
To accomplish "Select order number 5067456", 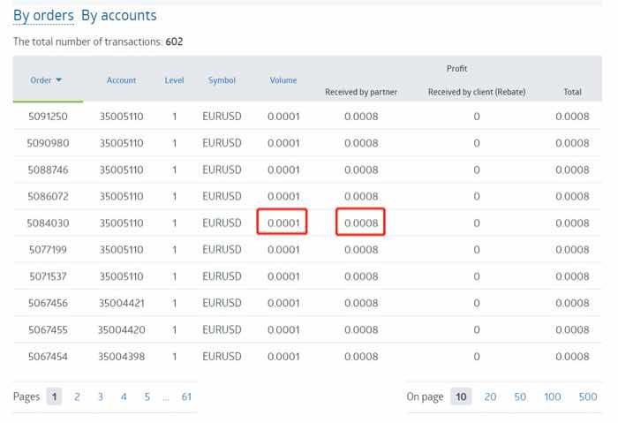I will pos(48,303).
